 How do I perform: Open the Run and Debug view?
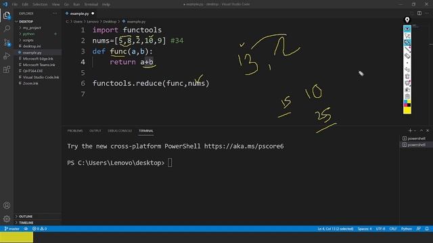coord(7,55)
